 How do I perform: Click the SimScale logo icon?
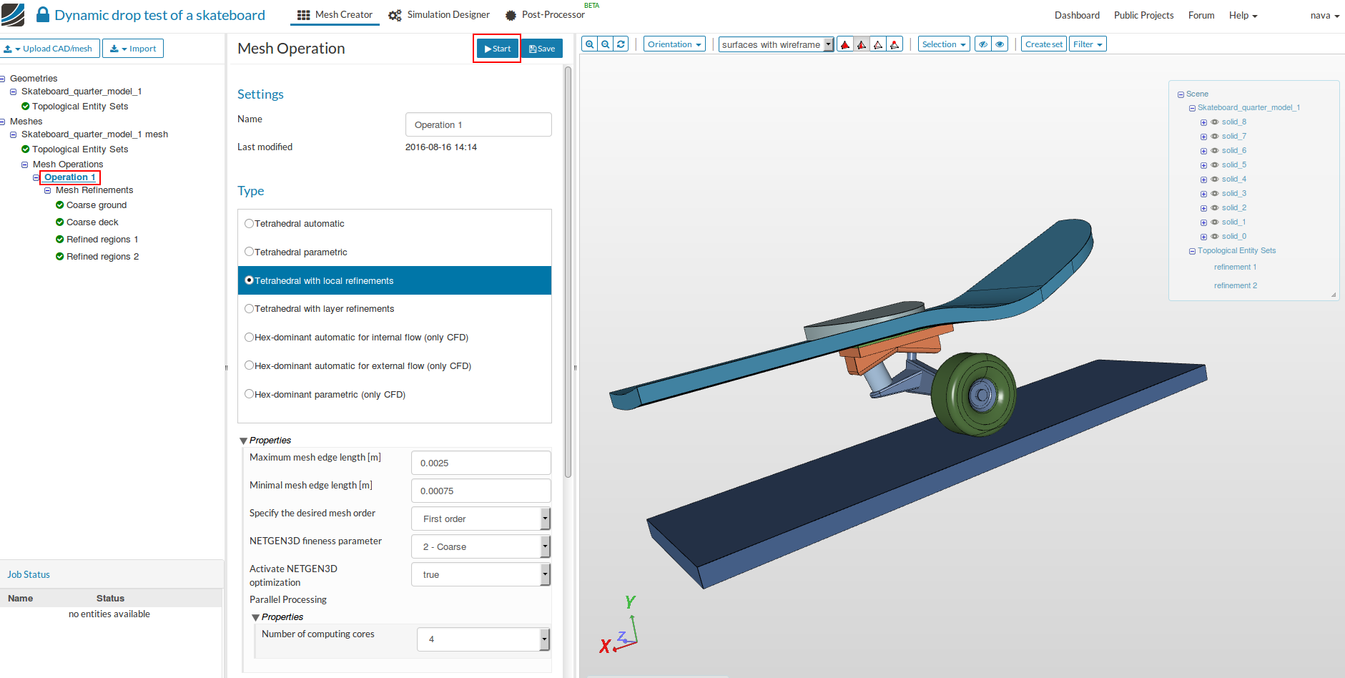click(x=13, y=15)
